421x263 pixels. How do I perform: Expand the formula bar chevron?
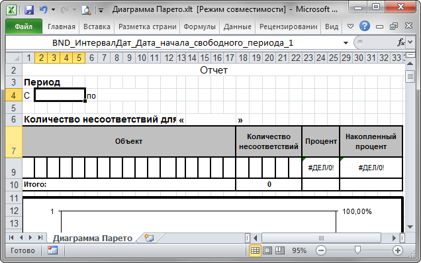410,42
